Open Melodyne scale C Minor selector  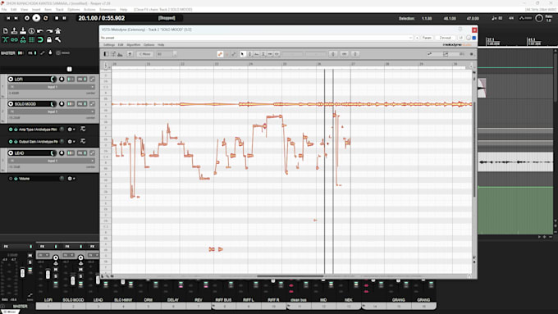pyautogui.click(x=145, y=54)
